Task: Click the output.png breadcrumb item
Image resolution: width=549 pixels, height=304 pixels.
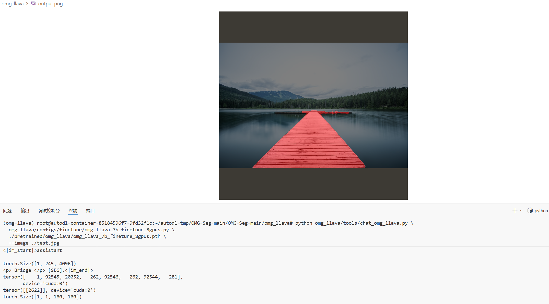Action: pos(50,4)
